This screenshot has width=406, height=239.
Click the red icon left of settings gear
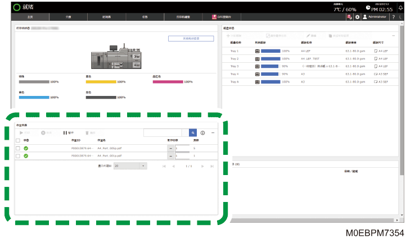click(350, 17)
